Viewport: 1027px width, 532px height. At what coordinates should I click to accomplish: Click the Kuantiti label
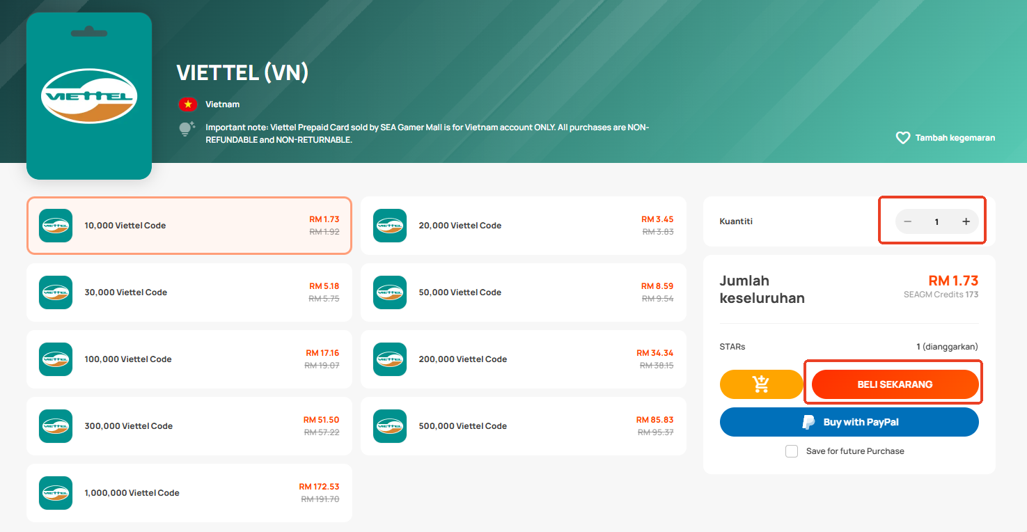tap(736, 221)
